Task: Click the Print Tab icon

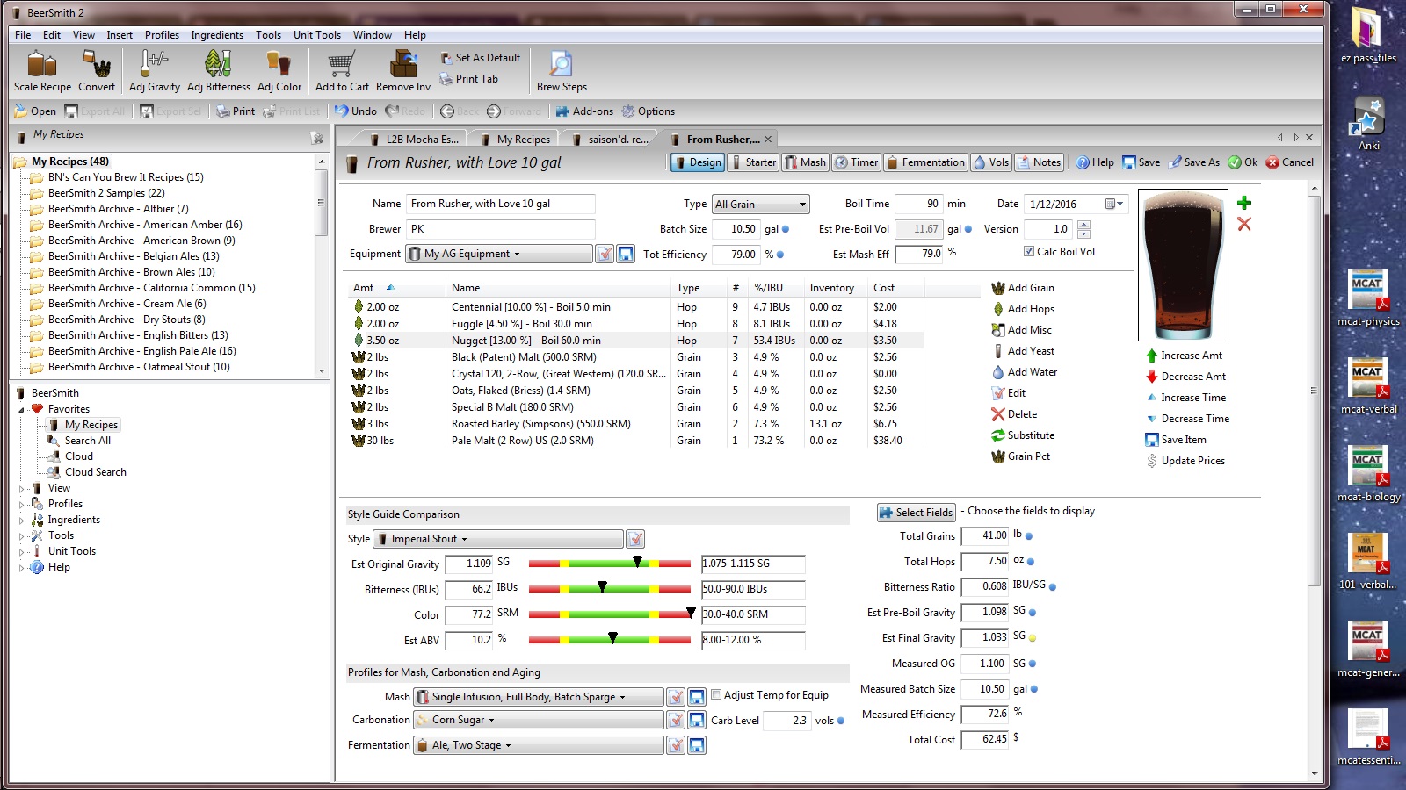Action: click(446, 79)
